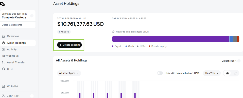Click the company logo icon
This screenshot has width=243, height=98.
pos(2,5)
